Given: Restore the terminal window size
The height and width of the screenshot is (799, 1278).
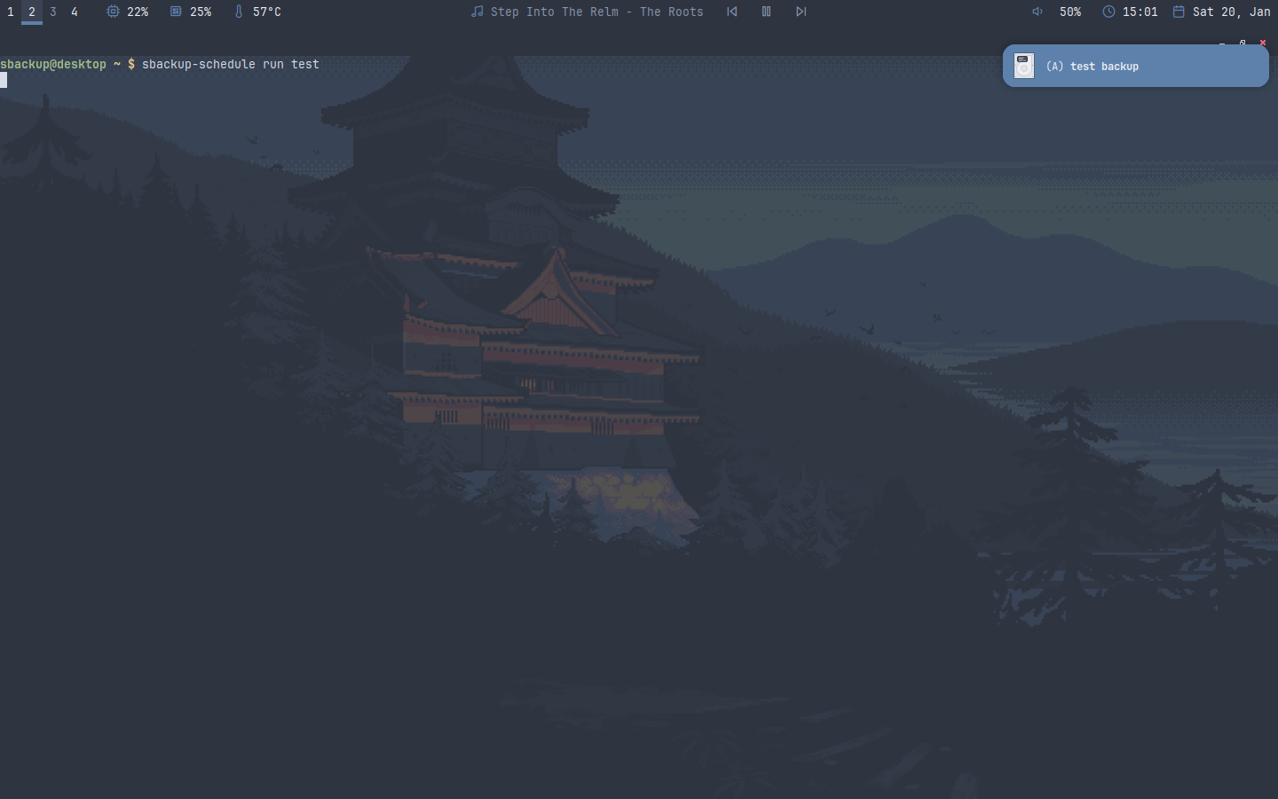Looking at the screenshot, I should pos(1242,43).
